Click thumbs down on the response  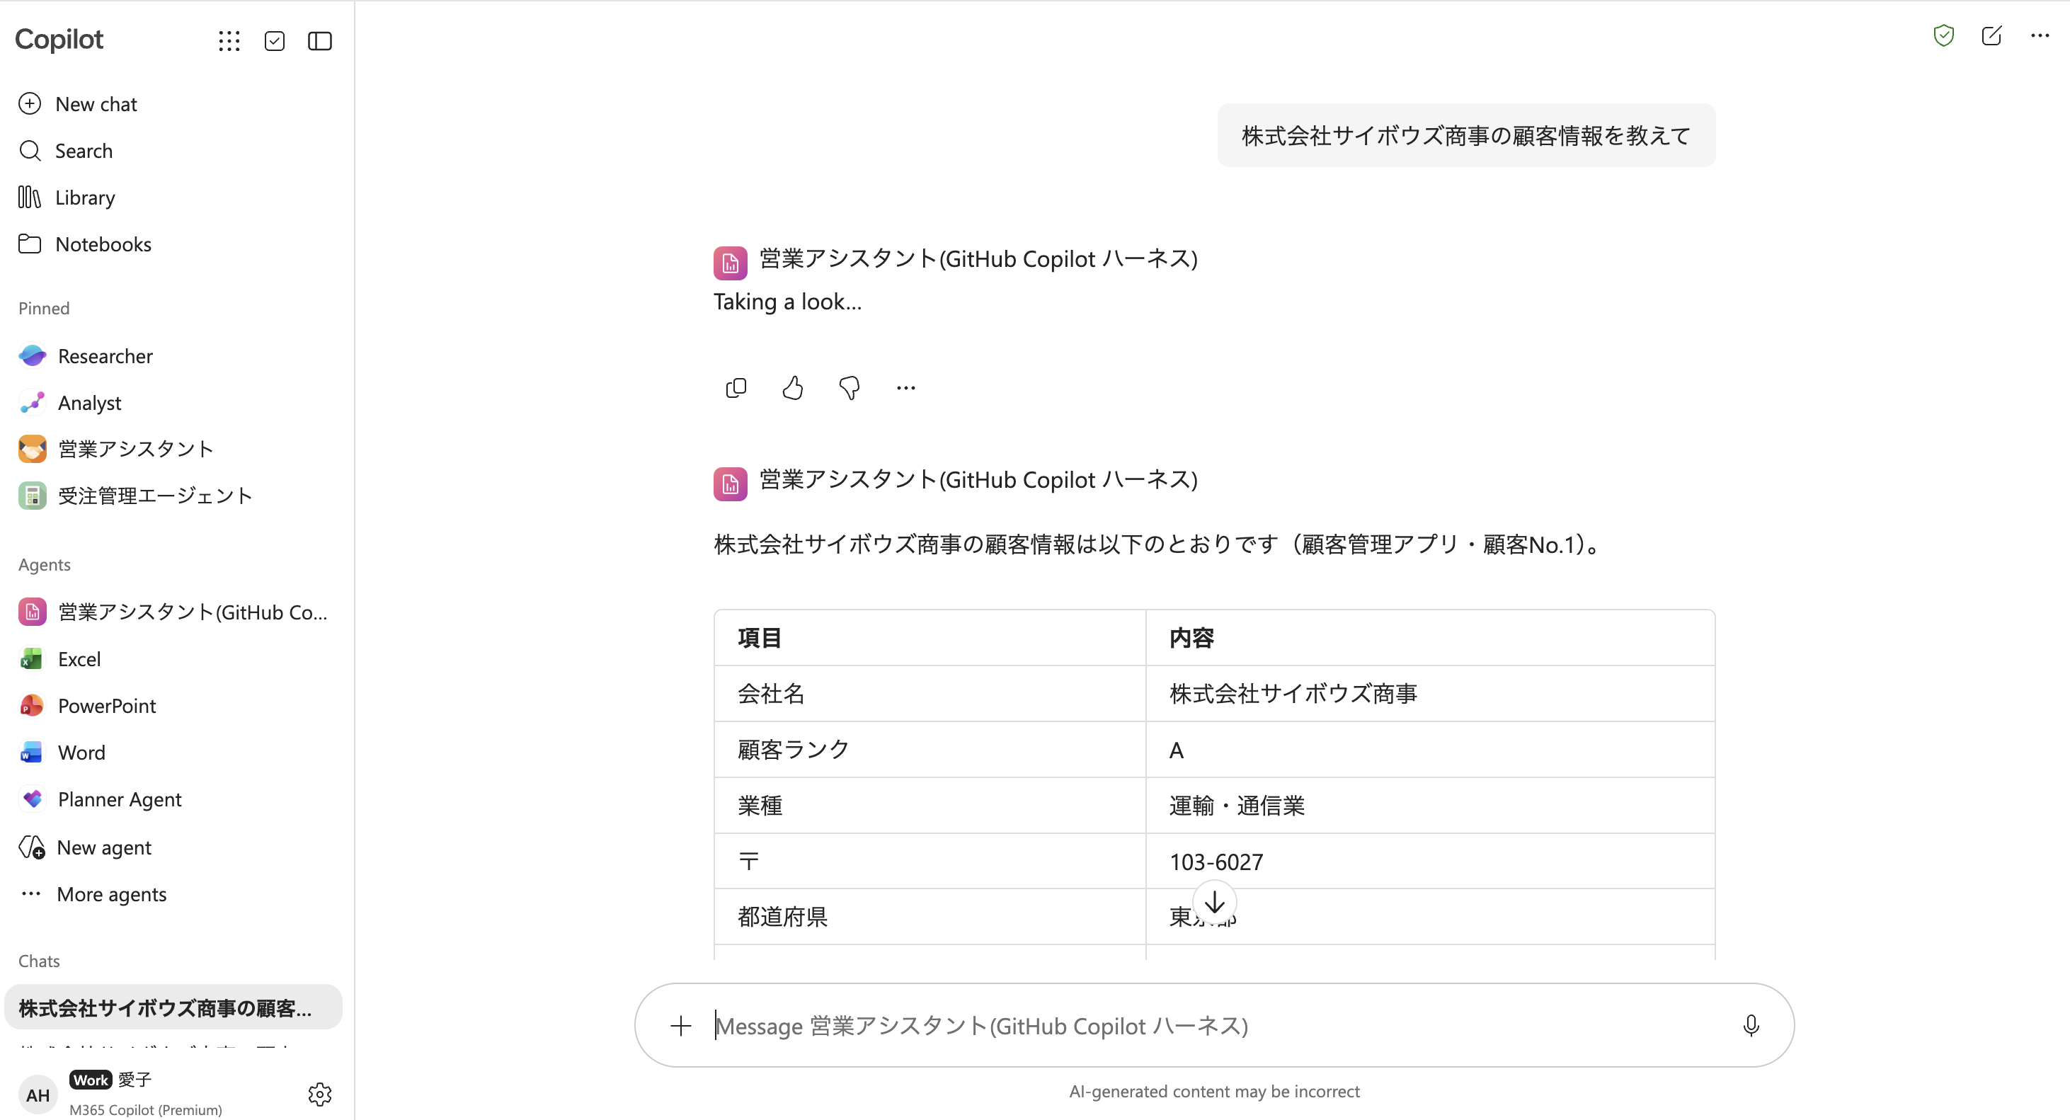850,388
